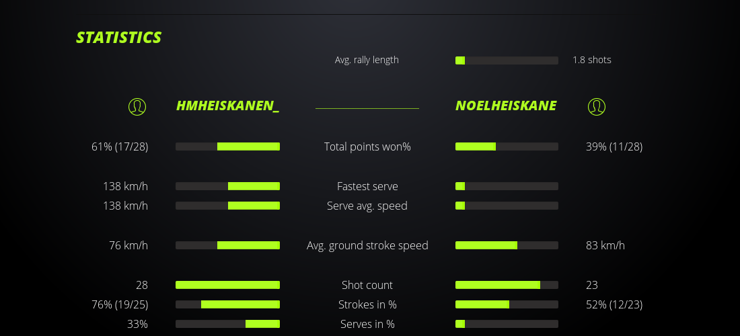Screen dimensions: 740x336
Task: Click NOELHEISKANE's total points won bar
Action: coord(507,146)
